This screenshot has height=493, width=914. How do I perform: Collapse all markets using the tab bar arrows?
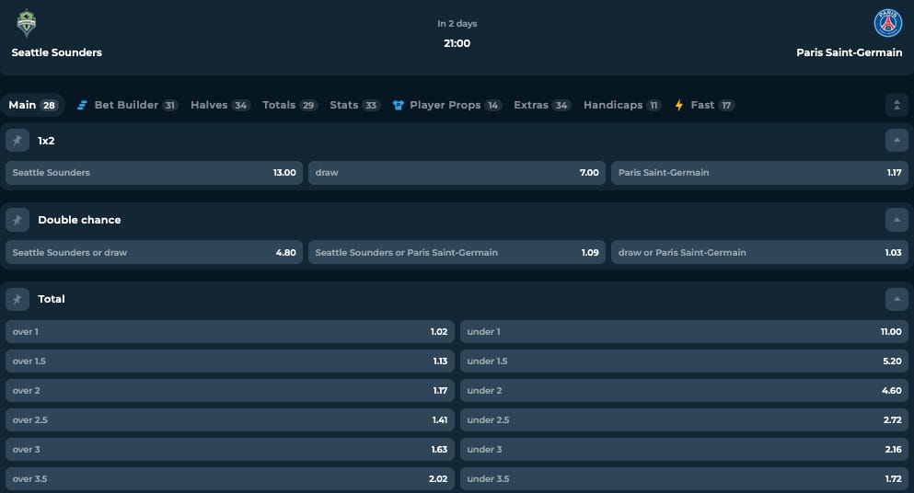pyautogui.click(x=897, y=105)
